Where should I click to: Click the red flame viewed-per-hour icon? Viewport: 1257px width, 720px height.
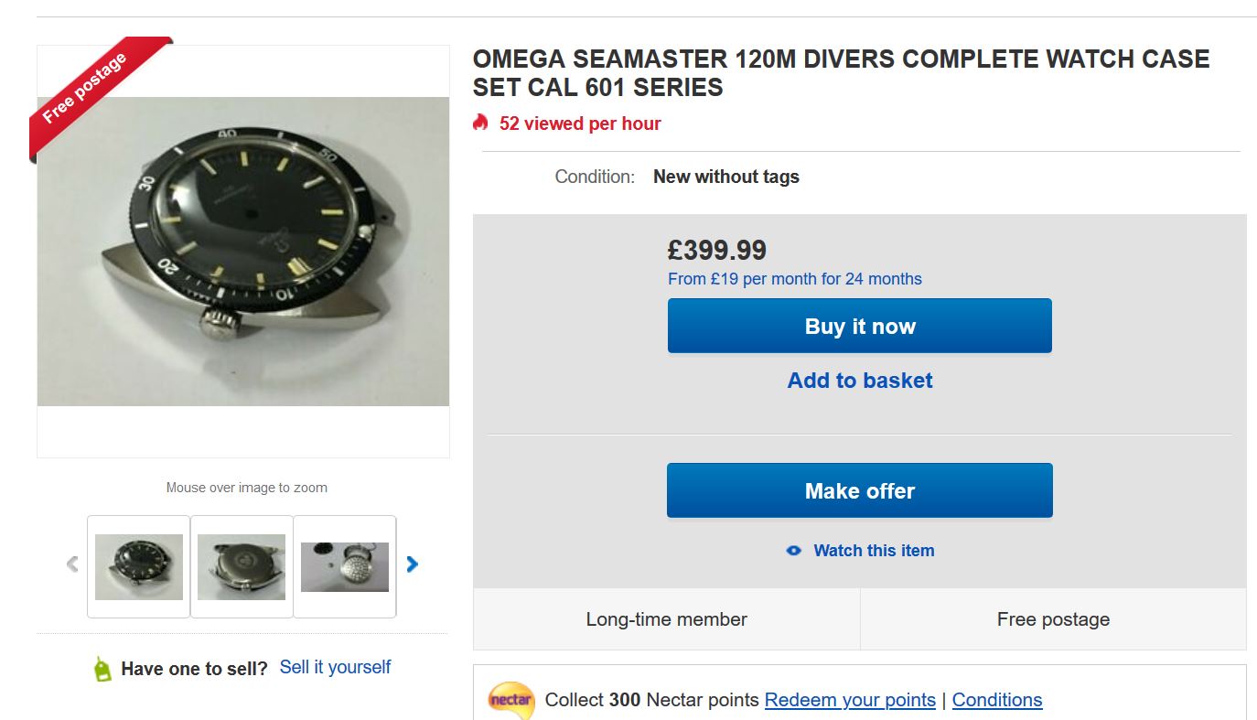click(480, 123)
